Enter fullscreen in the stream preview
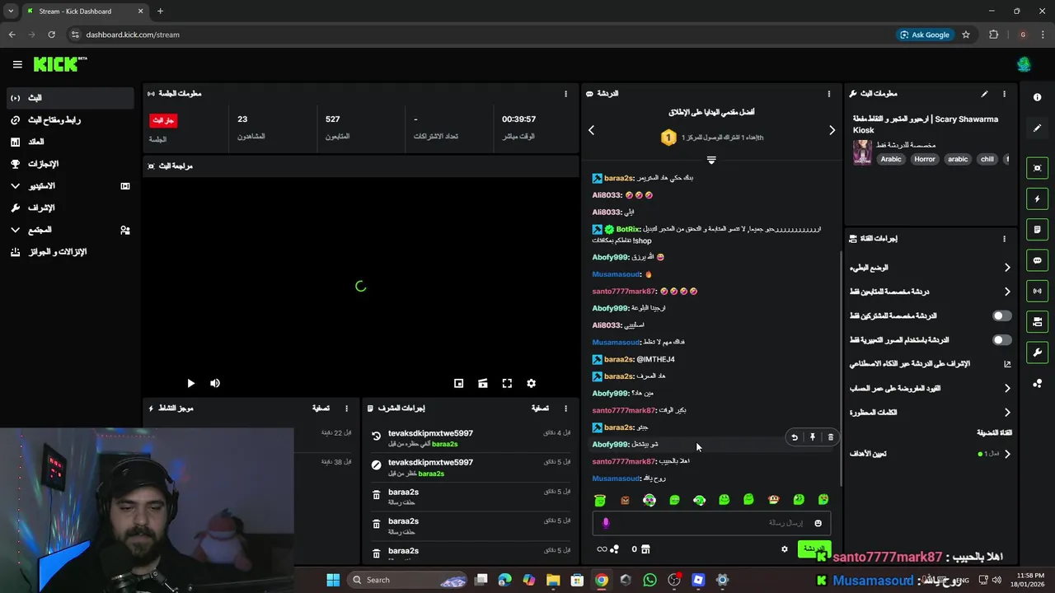 pos(507,383)
